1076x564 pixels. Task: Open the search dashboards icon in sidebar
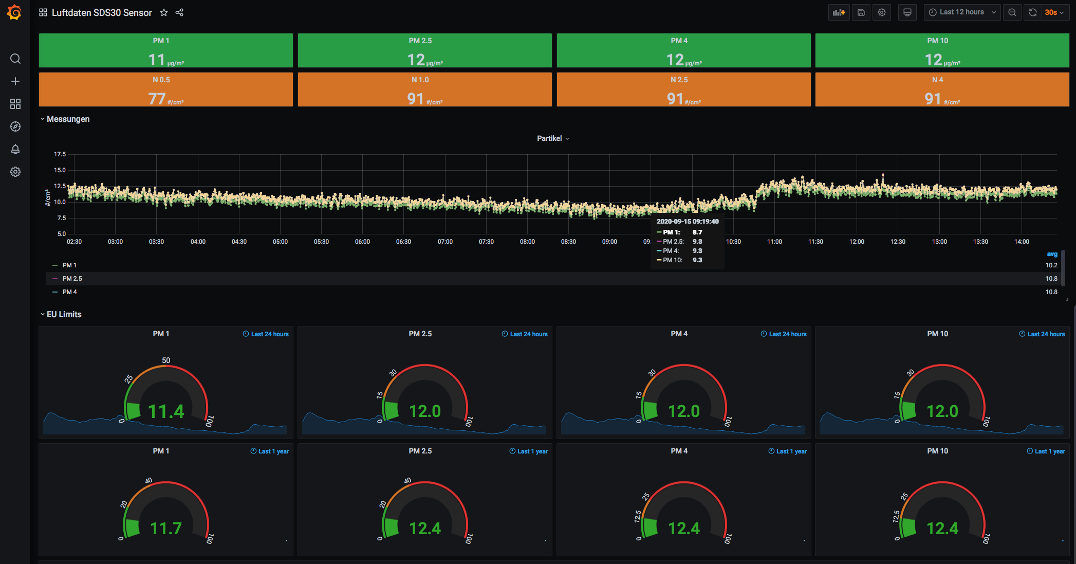coord(15,59)
